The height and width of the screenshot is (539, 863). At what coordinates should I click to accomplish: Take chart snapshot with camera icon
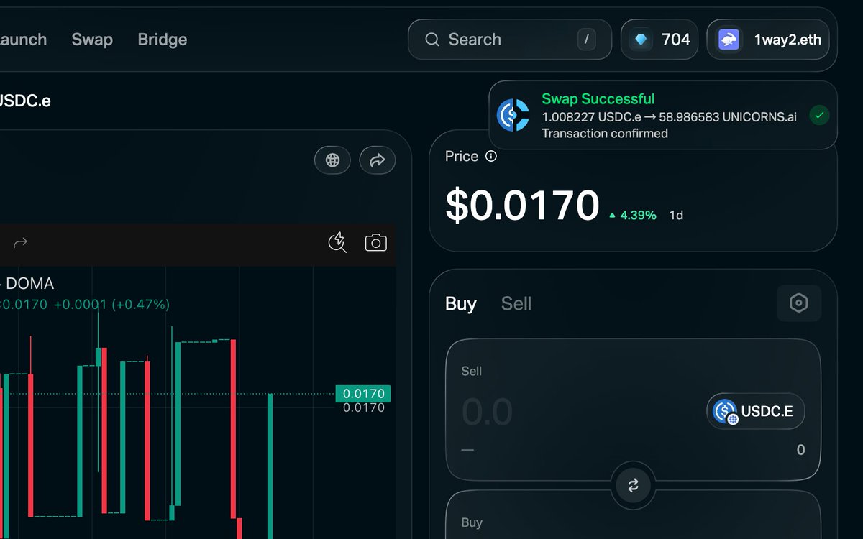coord(376,243)
